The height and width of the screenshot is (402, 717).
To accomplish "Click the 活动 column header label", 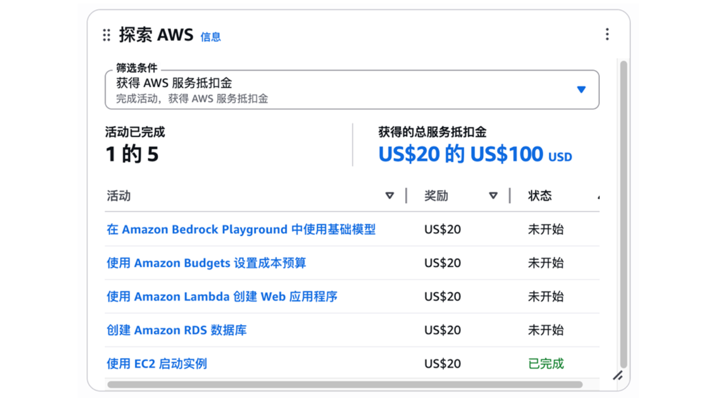I will point(119,196).
